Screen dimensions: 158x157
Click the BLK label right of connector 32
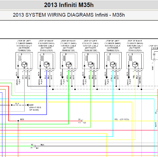pos(42,145)
